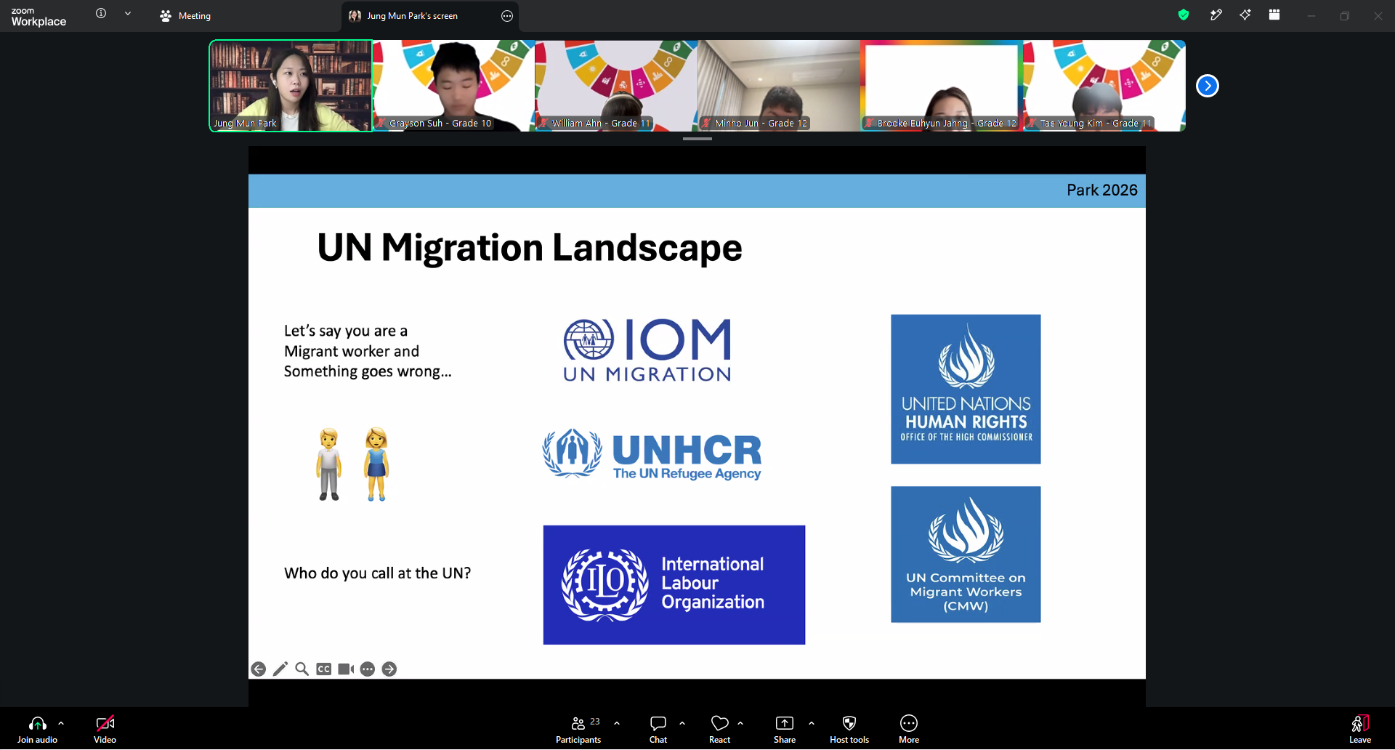1395x750 pixels.
Task: Open slideshow more options ellipsis
Action: 368,669
